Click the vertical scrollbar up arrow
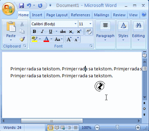Screen dimensions: 149x131 pyautogui.click(x=145, y=62)
